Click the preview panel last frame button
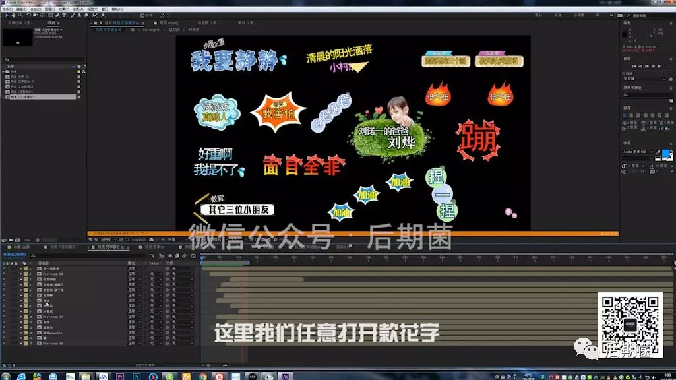Image resolution: width=676 pixels, height=380 pixels. tap(660, 66)
